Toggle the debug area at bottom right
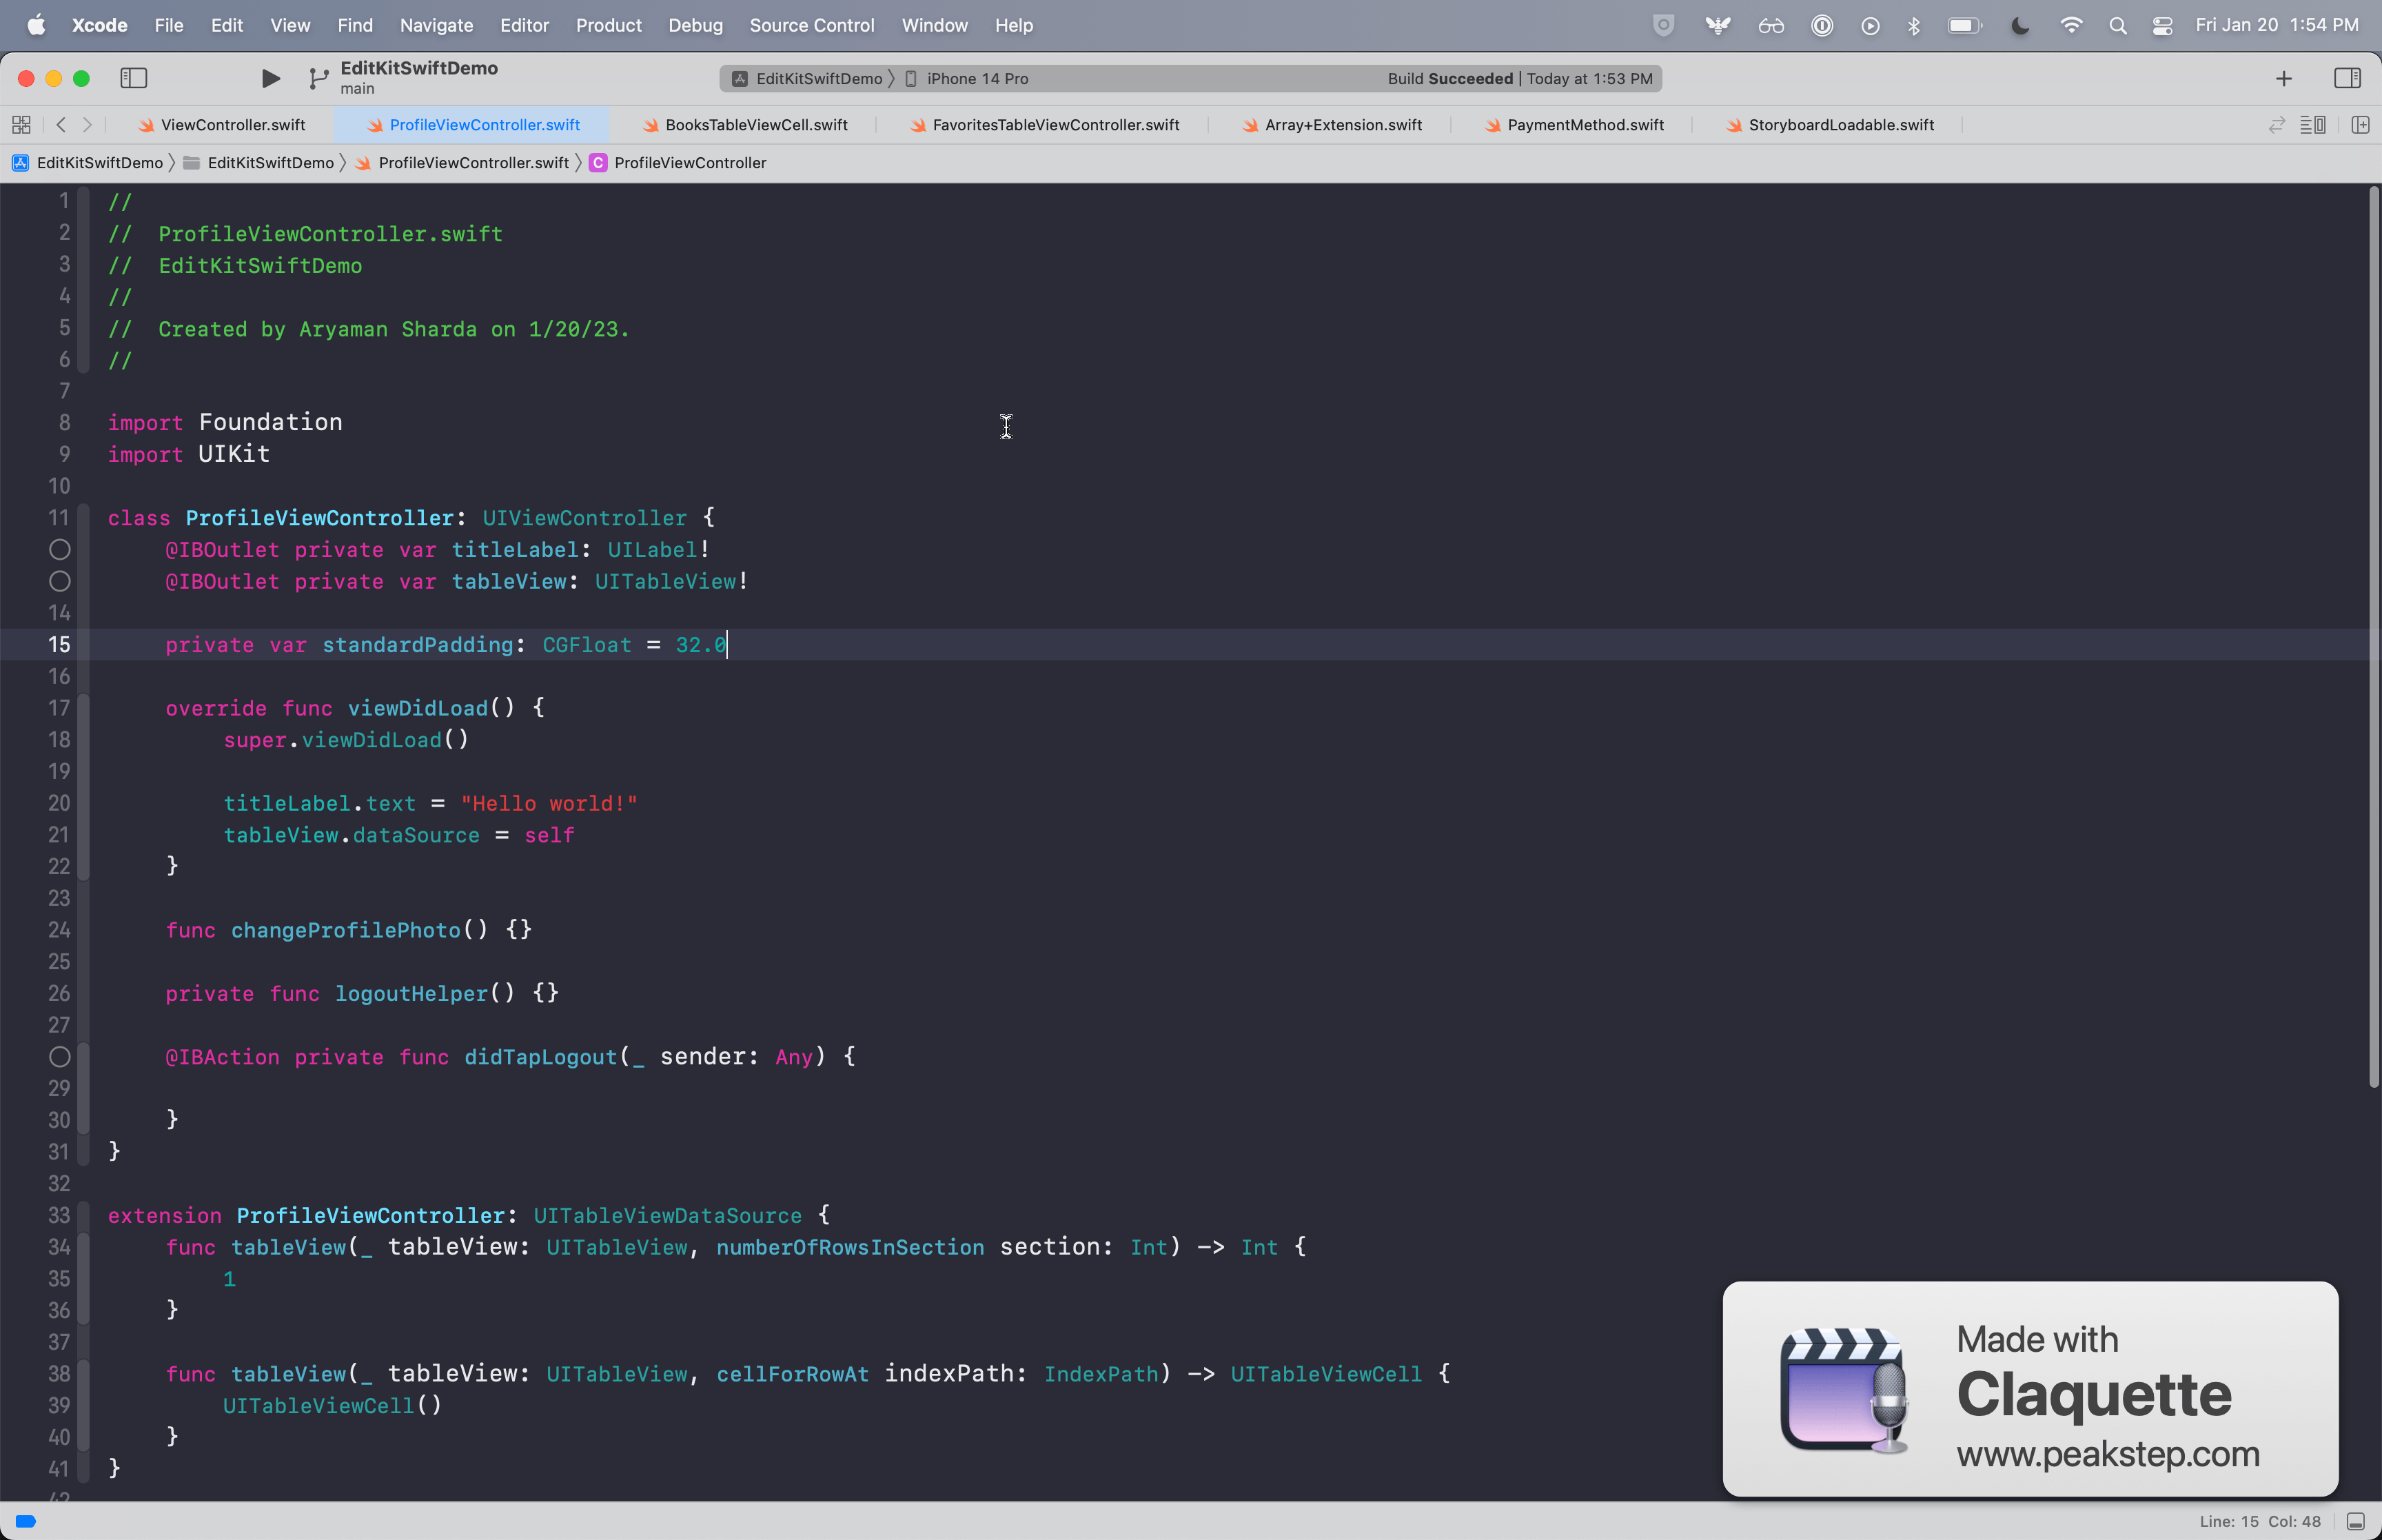2382x1540 pixels. coord(2356,1521)
